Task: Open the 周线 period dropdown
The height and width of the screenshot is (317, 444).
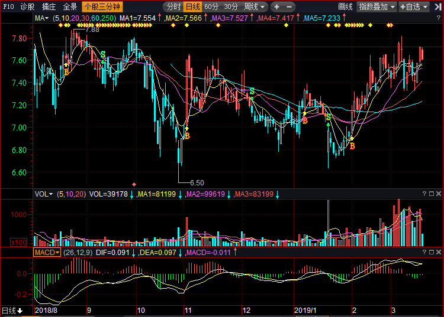Action: pyautogui.click(x=255, y=6)
